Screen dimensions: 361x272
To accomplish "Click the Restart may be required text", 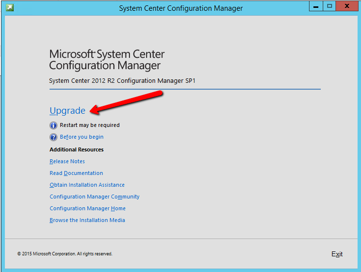I will pos(89,125).
